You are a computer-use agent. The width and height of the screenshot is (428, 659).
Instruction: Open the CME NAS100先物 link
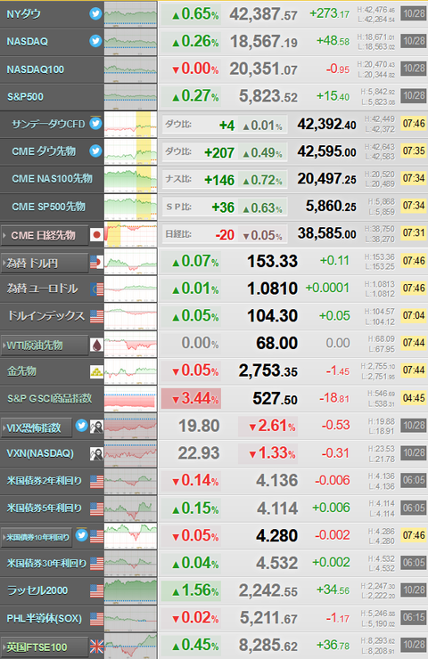pyautogui.click(x=53, y=179)
